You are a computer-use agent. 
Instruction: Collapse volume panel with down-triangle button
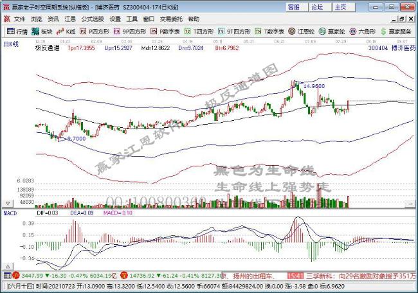[8, 204]
